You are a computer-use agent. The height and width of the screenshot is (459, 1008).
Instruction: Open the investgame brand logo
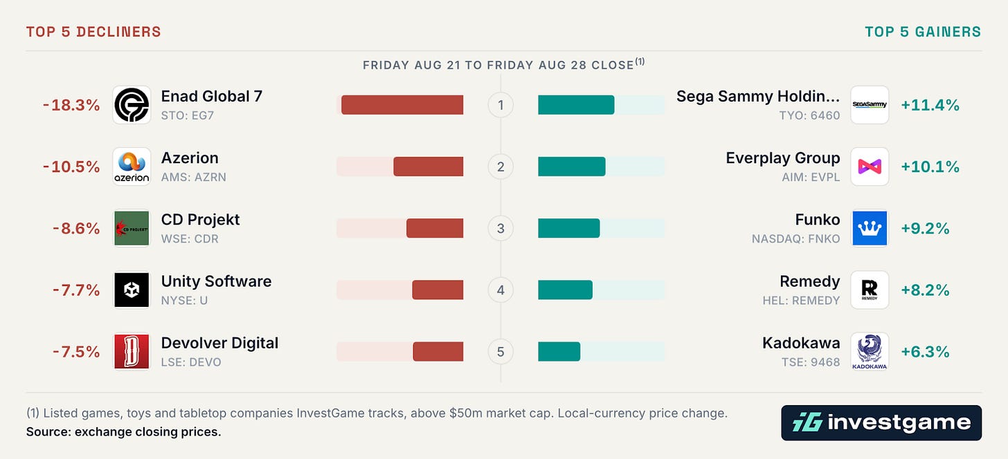(881, 422)
